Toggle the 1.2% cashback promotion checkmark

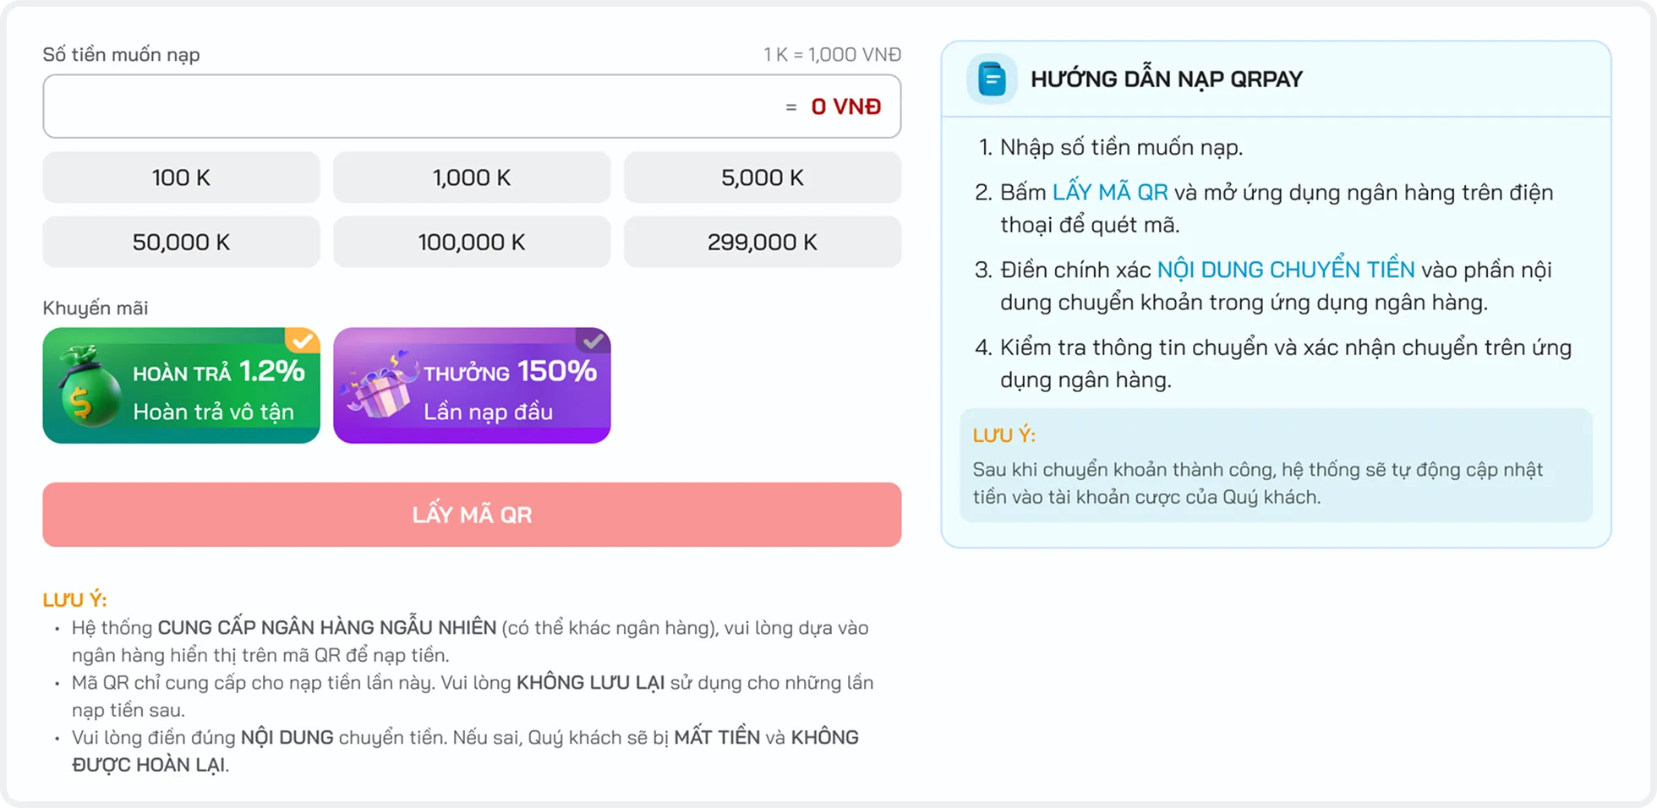pyautogui.click(x=303, y=340)
